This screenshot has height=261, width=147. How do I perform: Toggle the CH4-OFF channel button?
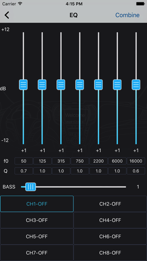(x=110, y=220)
